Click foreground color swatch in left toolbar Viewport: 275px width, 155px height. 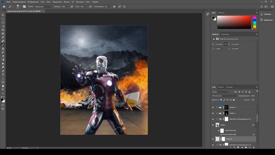coord(2,100)
